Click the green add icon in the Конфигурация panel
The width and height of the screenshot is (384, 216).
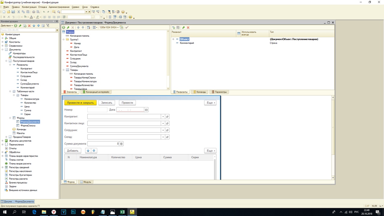click(x=16, y=26)
